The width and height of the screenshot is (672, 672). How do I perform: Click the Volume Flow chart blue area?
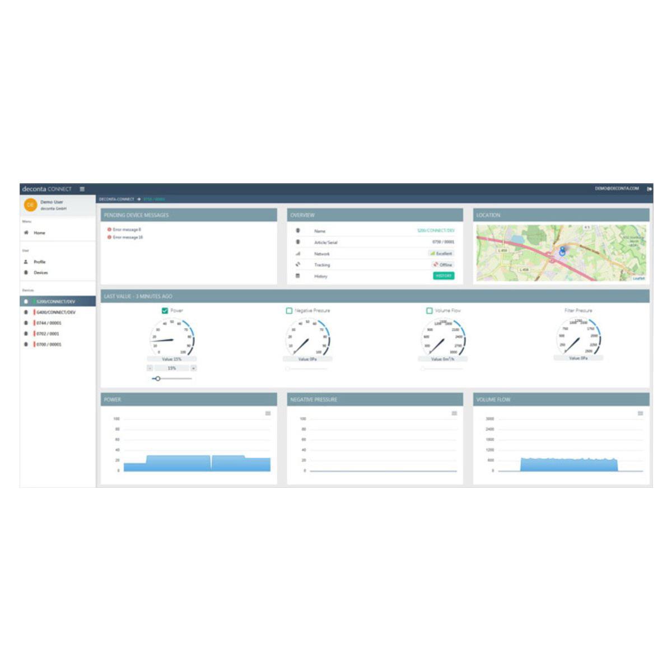click(569, 465)
